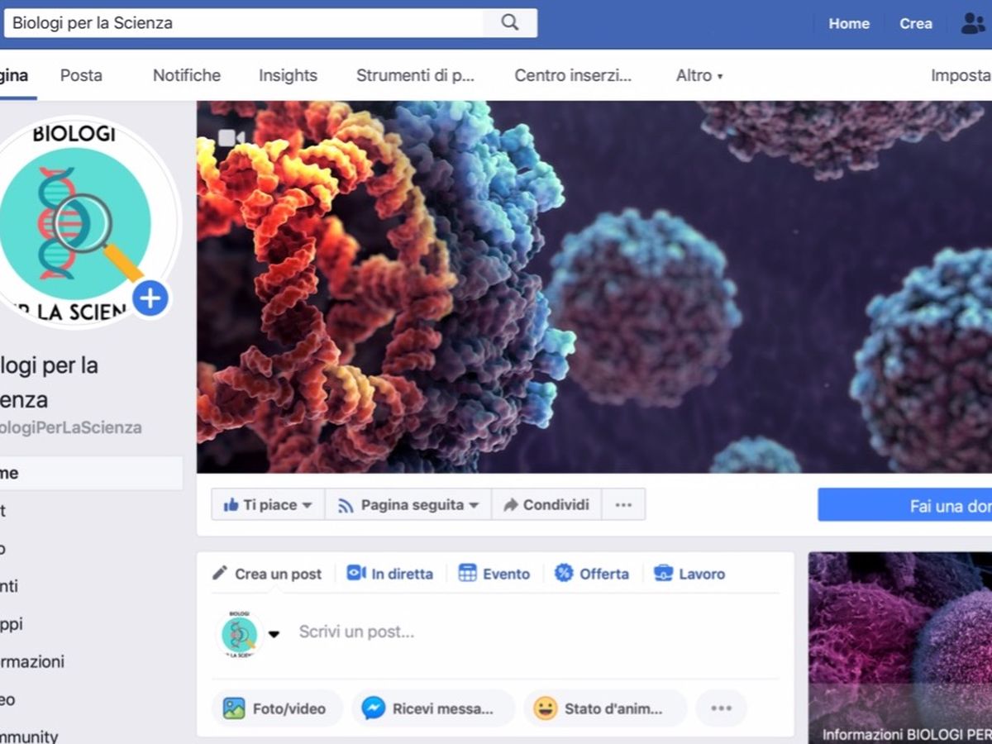Click the video camera icon on cover
This screenshot has width=992, height=744.
[231, 138]
